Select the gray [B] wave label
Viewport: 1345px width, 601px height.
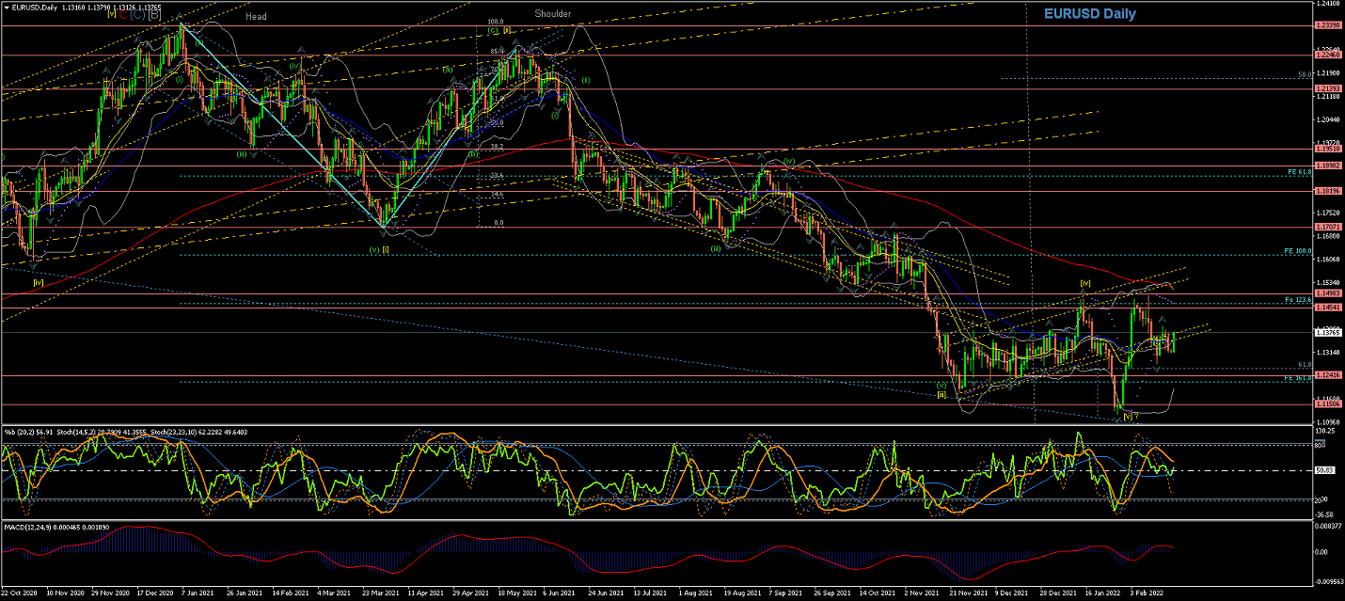pos(154,15)
